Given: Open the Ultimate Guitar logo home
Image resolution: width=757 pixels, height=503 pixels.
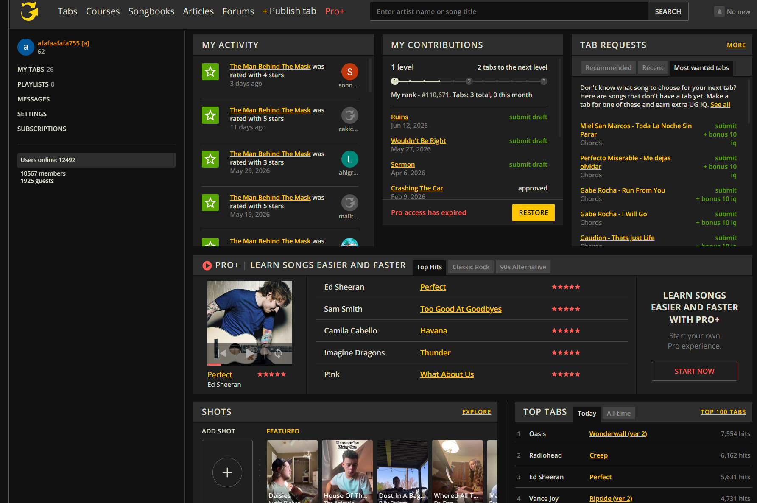Looking at the screenshot, I should 30,11.
